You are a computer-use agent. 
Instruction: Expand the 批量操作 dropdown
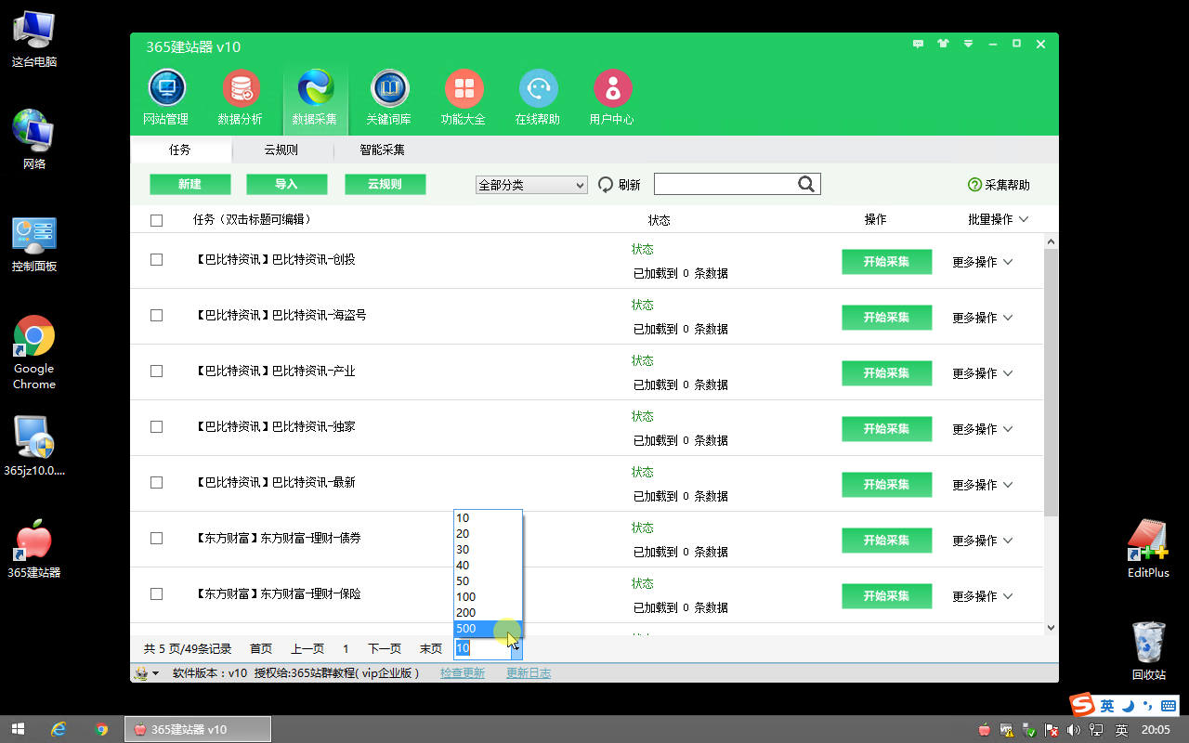click(x=999, y=219)
